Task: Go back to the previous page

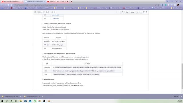Action: click(2, 5)
